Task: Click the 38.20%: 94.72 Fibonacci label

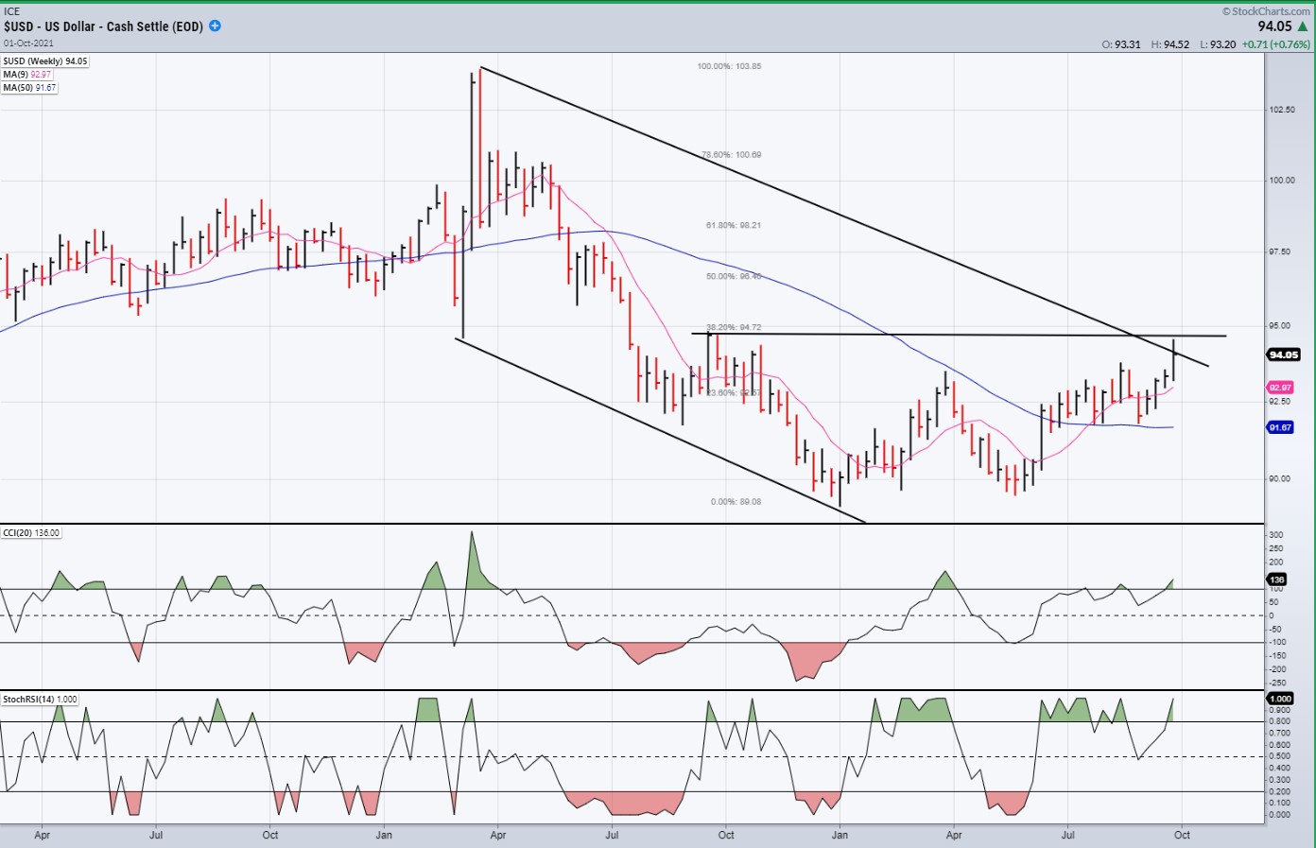Action: 734,327
